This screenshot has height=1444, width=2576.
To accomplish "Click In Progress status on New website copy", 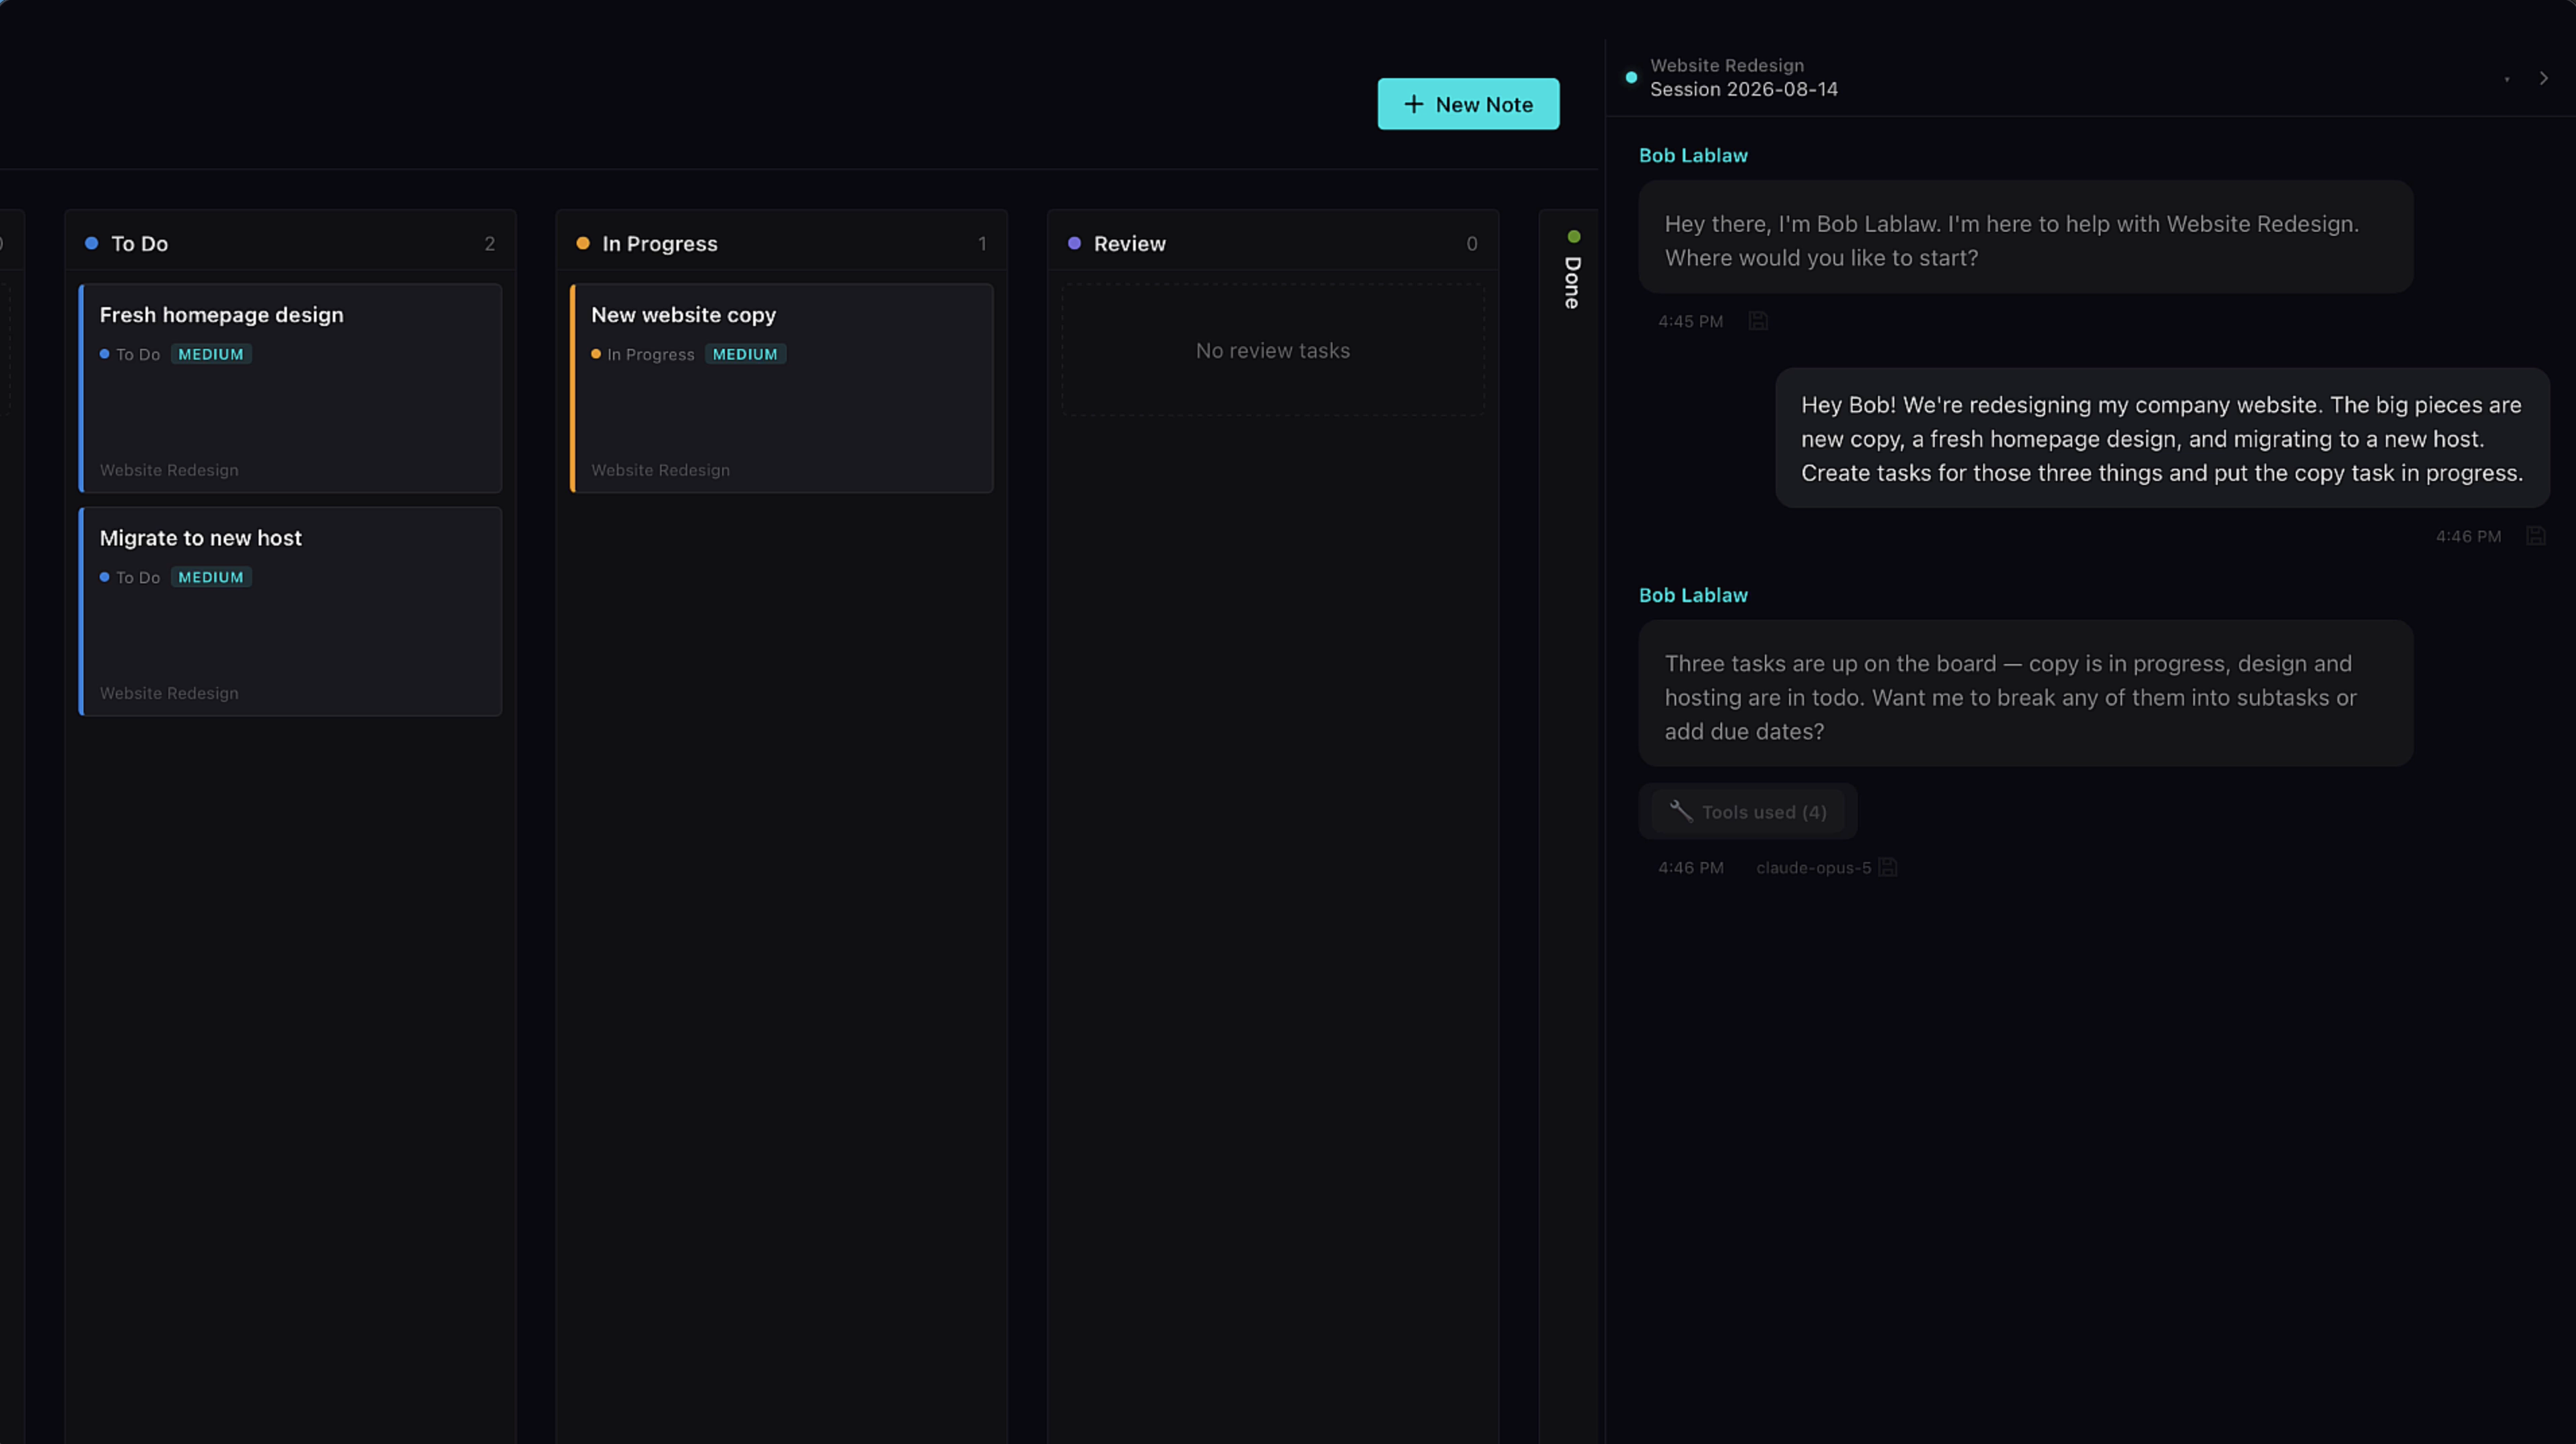I will point(643,354).
